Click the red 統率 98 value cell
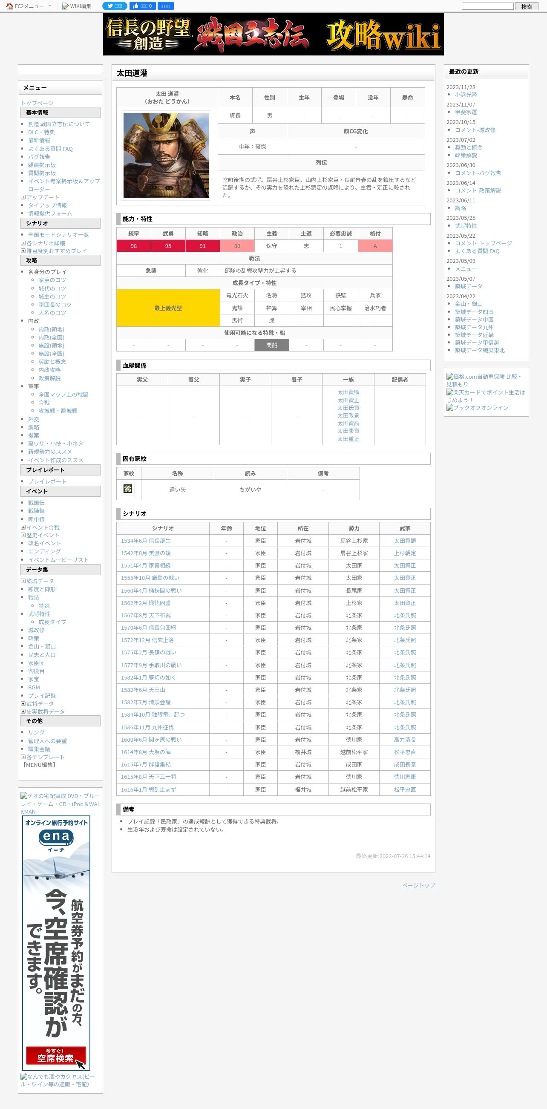547x1109 pixels. point(134,246)
